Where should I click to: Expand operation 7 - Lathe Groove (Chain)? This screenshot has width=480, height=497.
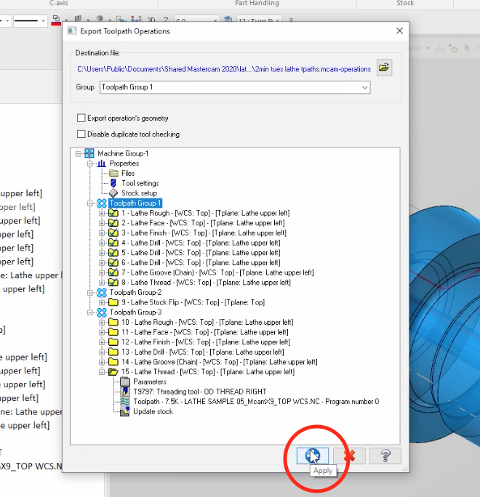pyautogui.click(x=102, y=272)
